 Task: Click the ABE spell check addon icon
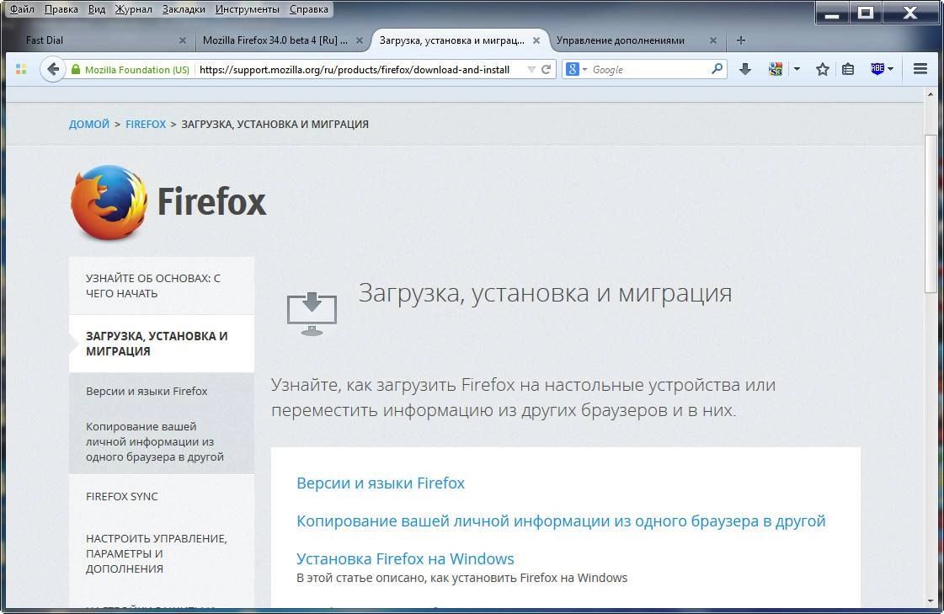click(877, 68)
